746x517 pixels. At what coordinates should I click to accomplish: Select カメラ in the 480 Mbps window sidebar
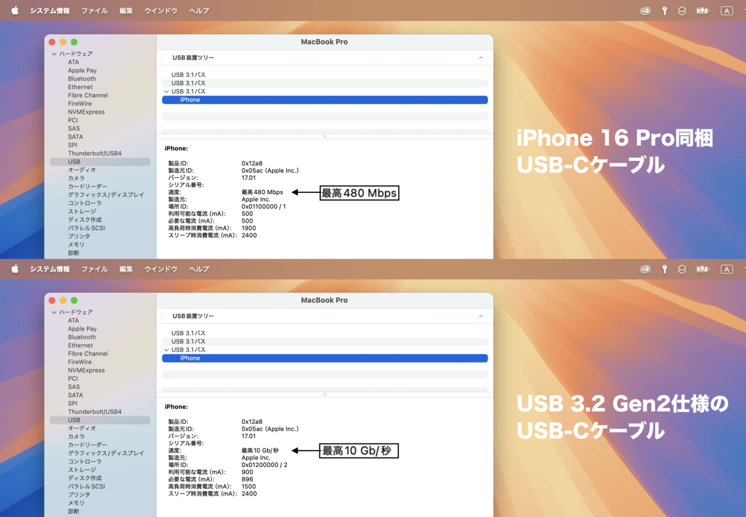pyautogui.click(x=76, y=178)
